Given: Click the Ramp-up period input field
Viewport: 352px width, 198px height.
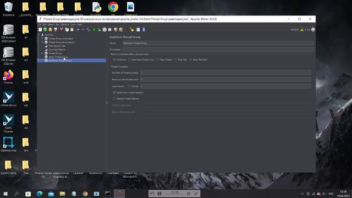Looking at the screenshot, I should pos(226,79).
